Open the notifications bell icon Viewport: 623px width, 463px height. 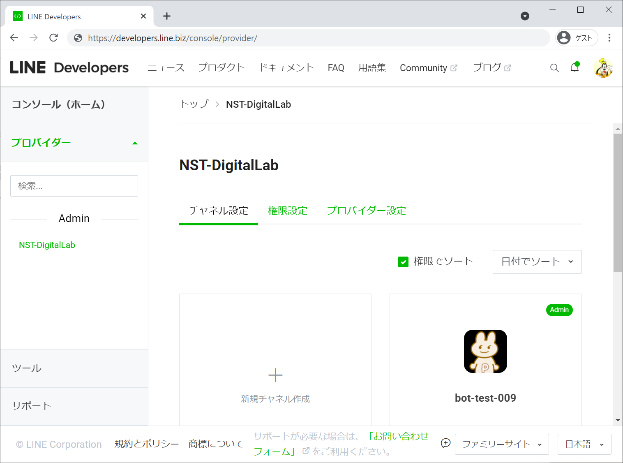click(575, 67)
